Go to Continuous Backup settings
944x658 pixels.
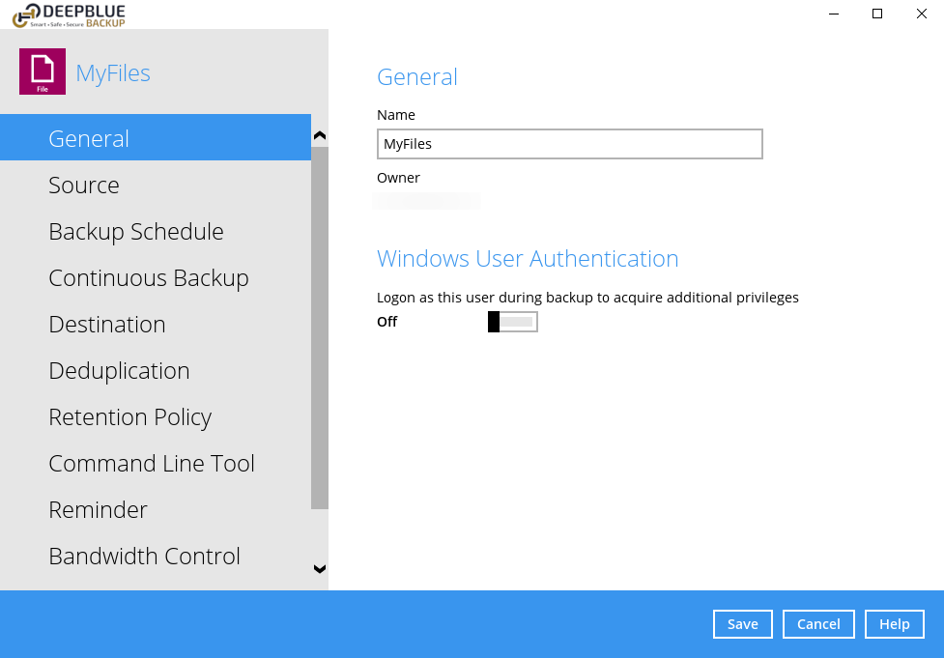[149, 278]
